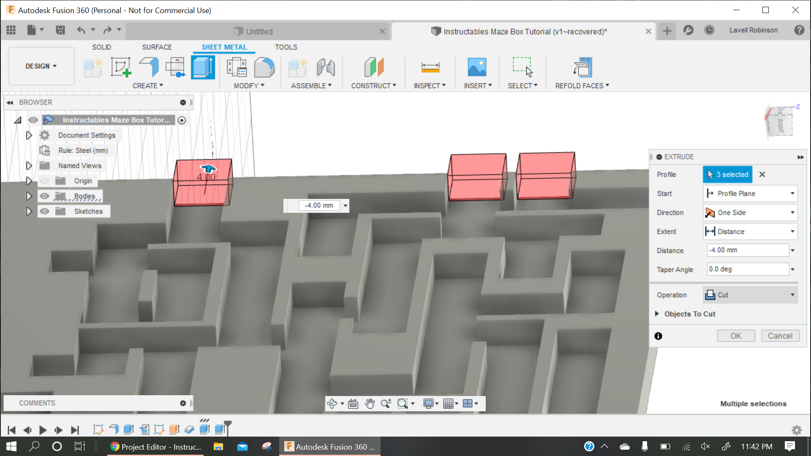Click the Insert image icon
This screenshot has width=811, height=456.
click(477, 68)
